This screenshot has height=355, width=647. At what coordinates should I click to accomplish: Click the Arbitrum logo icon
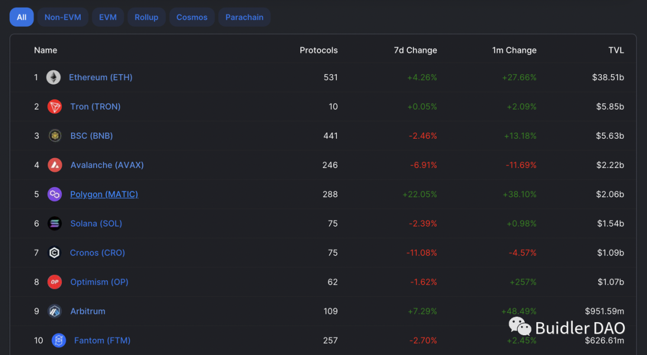pos(55,311)
